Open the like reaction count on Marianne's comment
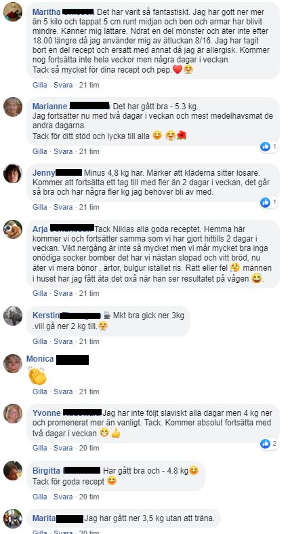The image size is (290, 534). 269,147
